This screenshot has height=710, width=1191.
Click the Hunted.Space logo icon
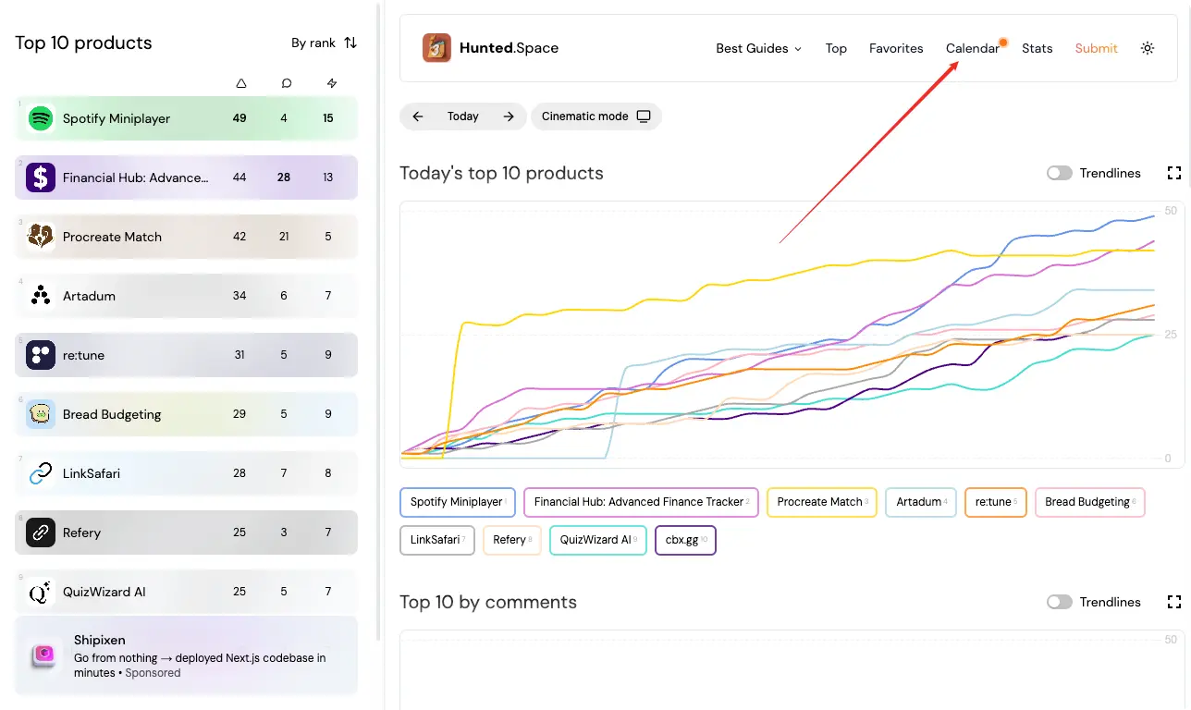[x=436, y=48]
